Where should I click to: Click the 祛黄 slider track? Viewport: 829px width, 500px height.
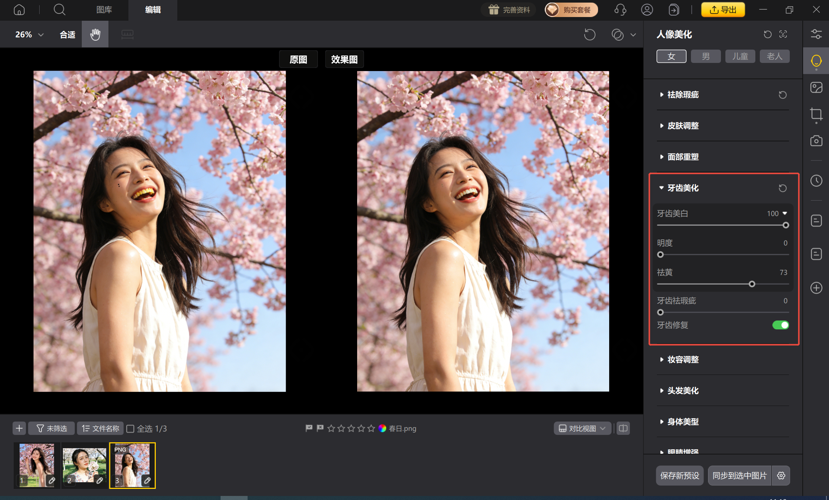click(x=703, y=284)
